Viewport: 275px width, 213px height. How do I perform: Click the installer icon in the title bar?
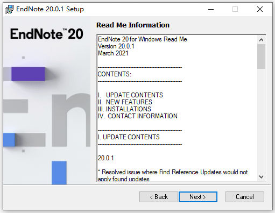click(9, 9)
